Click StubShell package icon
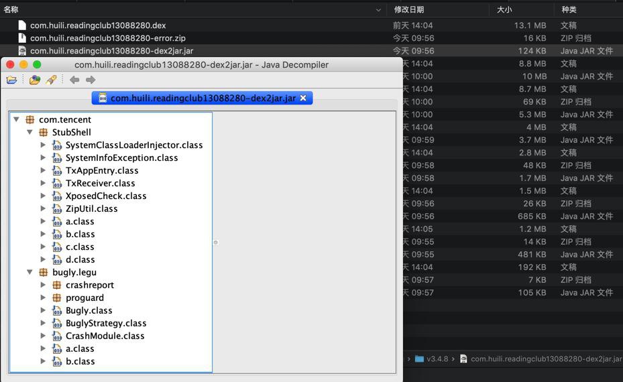This screenshot has width=623, height=382. (44, 132)
